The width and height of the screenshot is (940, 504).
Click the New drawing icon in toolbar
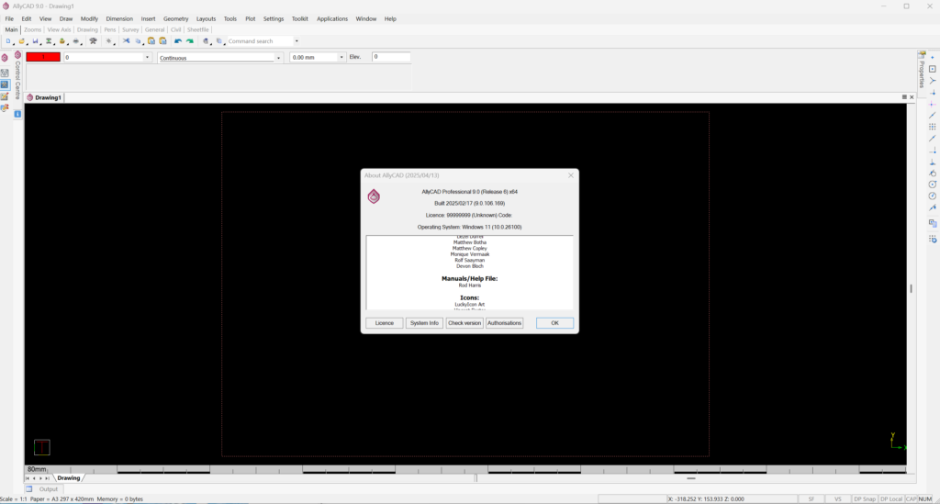click(8, 41)
